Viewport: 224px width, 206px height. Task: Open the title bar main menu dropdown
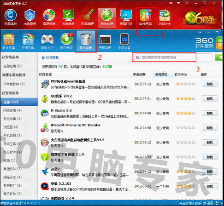[187, 3]
